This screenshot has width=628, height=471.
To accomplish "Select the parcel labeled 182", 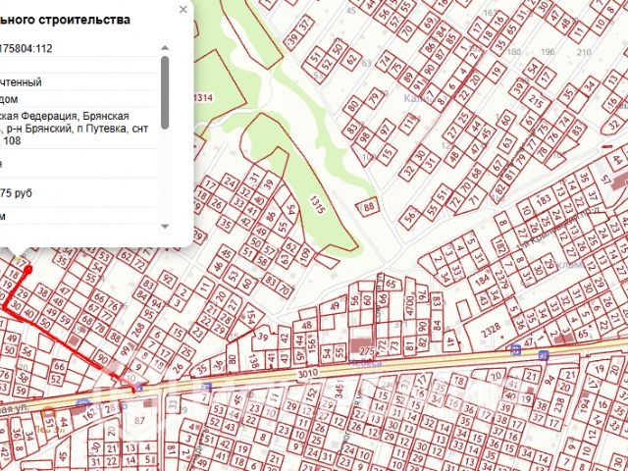I will pos(500,246).
